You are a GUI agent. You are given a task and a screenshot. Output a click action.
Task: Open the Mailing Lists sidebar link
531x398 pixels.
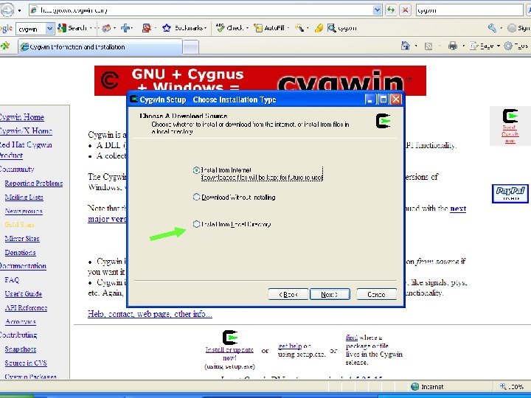[24, 198]
